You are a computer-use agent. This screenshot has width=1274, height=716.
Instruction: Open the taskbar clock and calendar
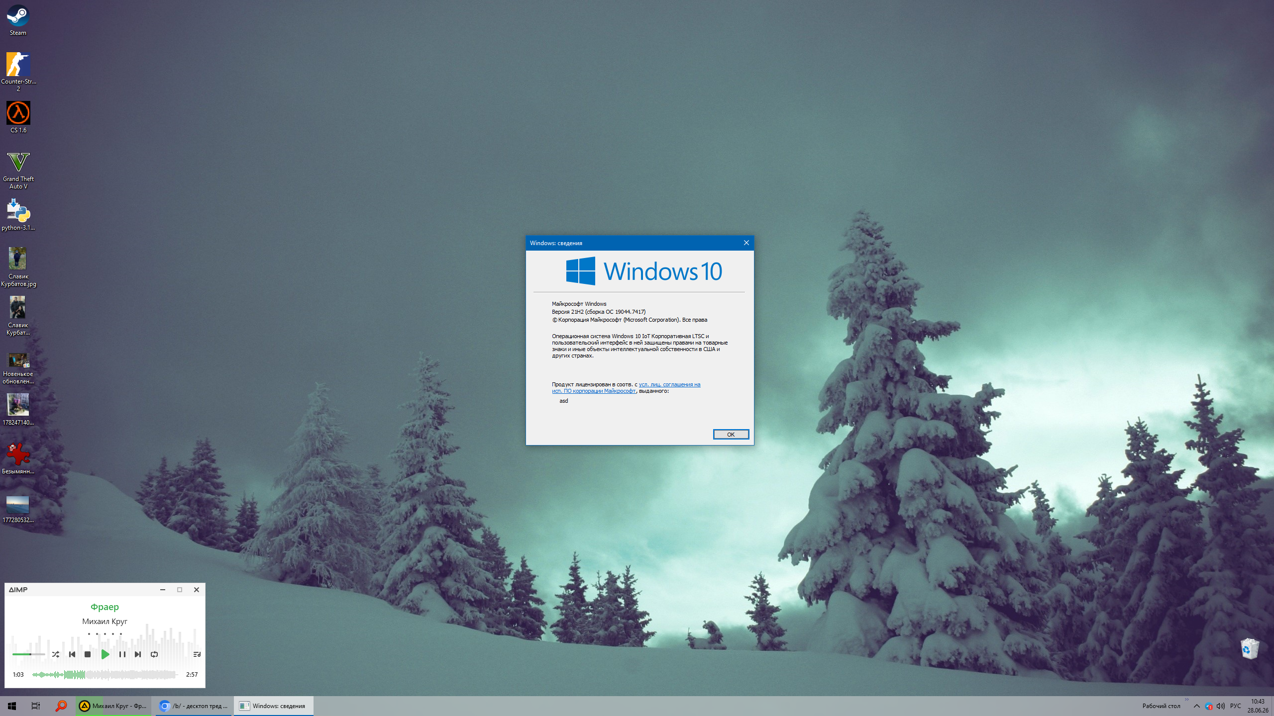(x=1258, y=706)
